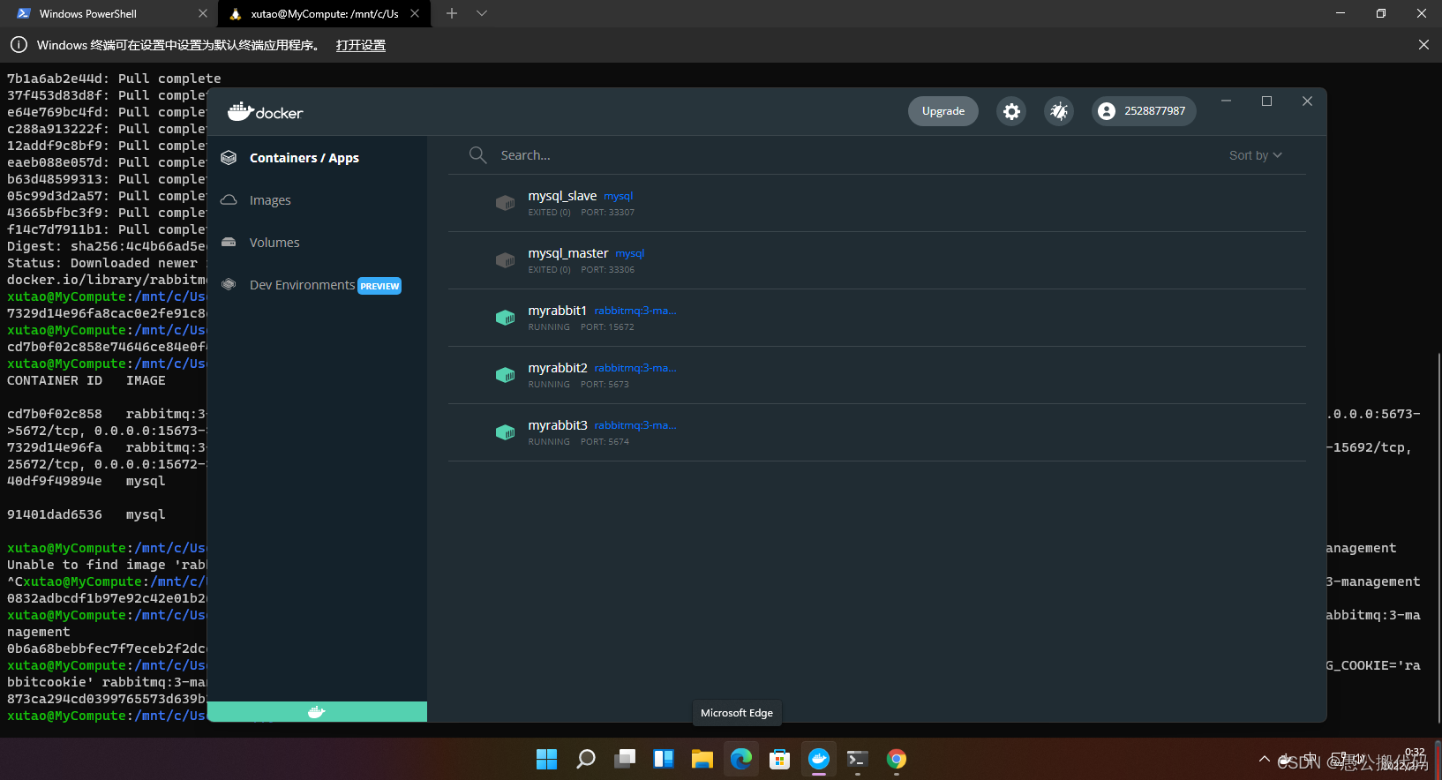Maximize the Docker Desktop window

[x=1266, y=101]
